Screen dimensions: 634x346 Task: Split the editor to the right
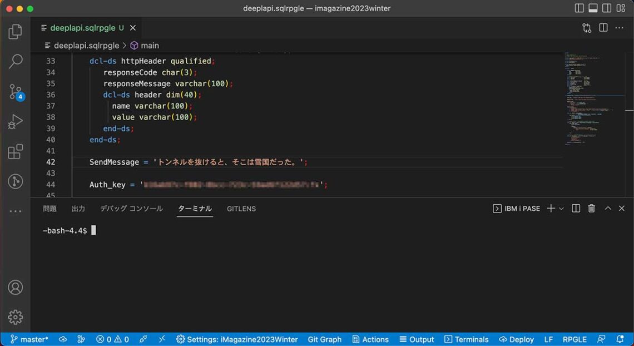(603, 27)
